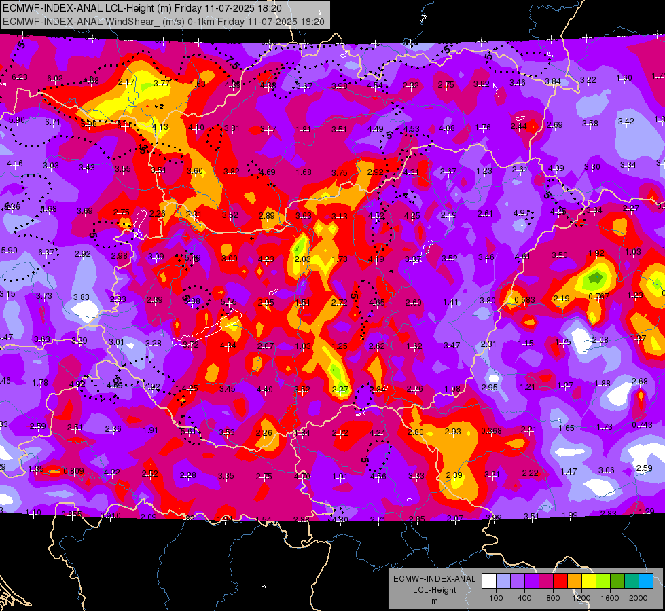Screen dimensions: 665x611
Task: Click the teal legend color swatch
Action: coord(632,581)
